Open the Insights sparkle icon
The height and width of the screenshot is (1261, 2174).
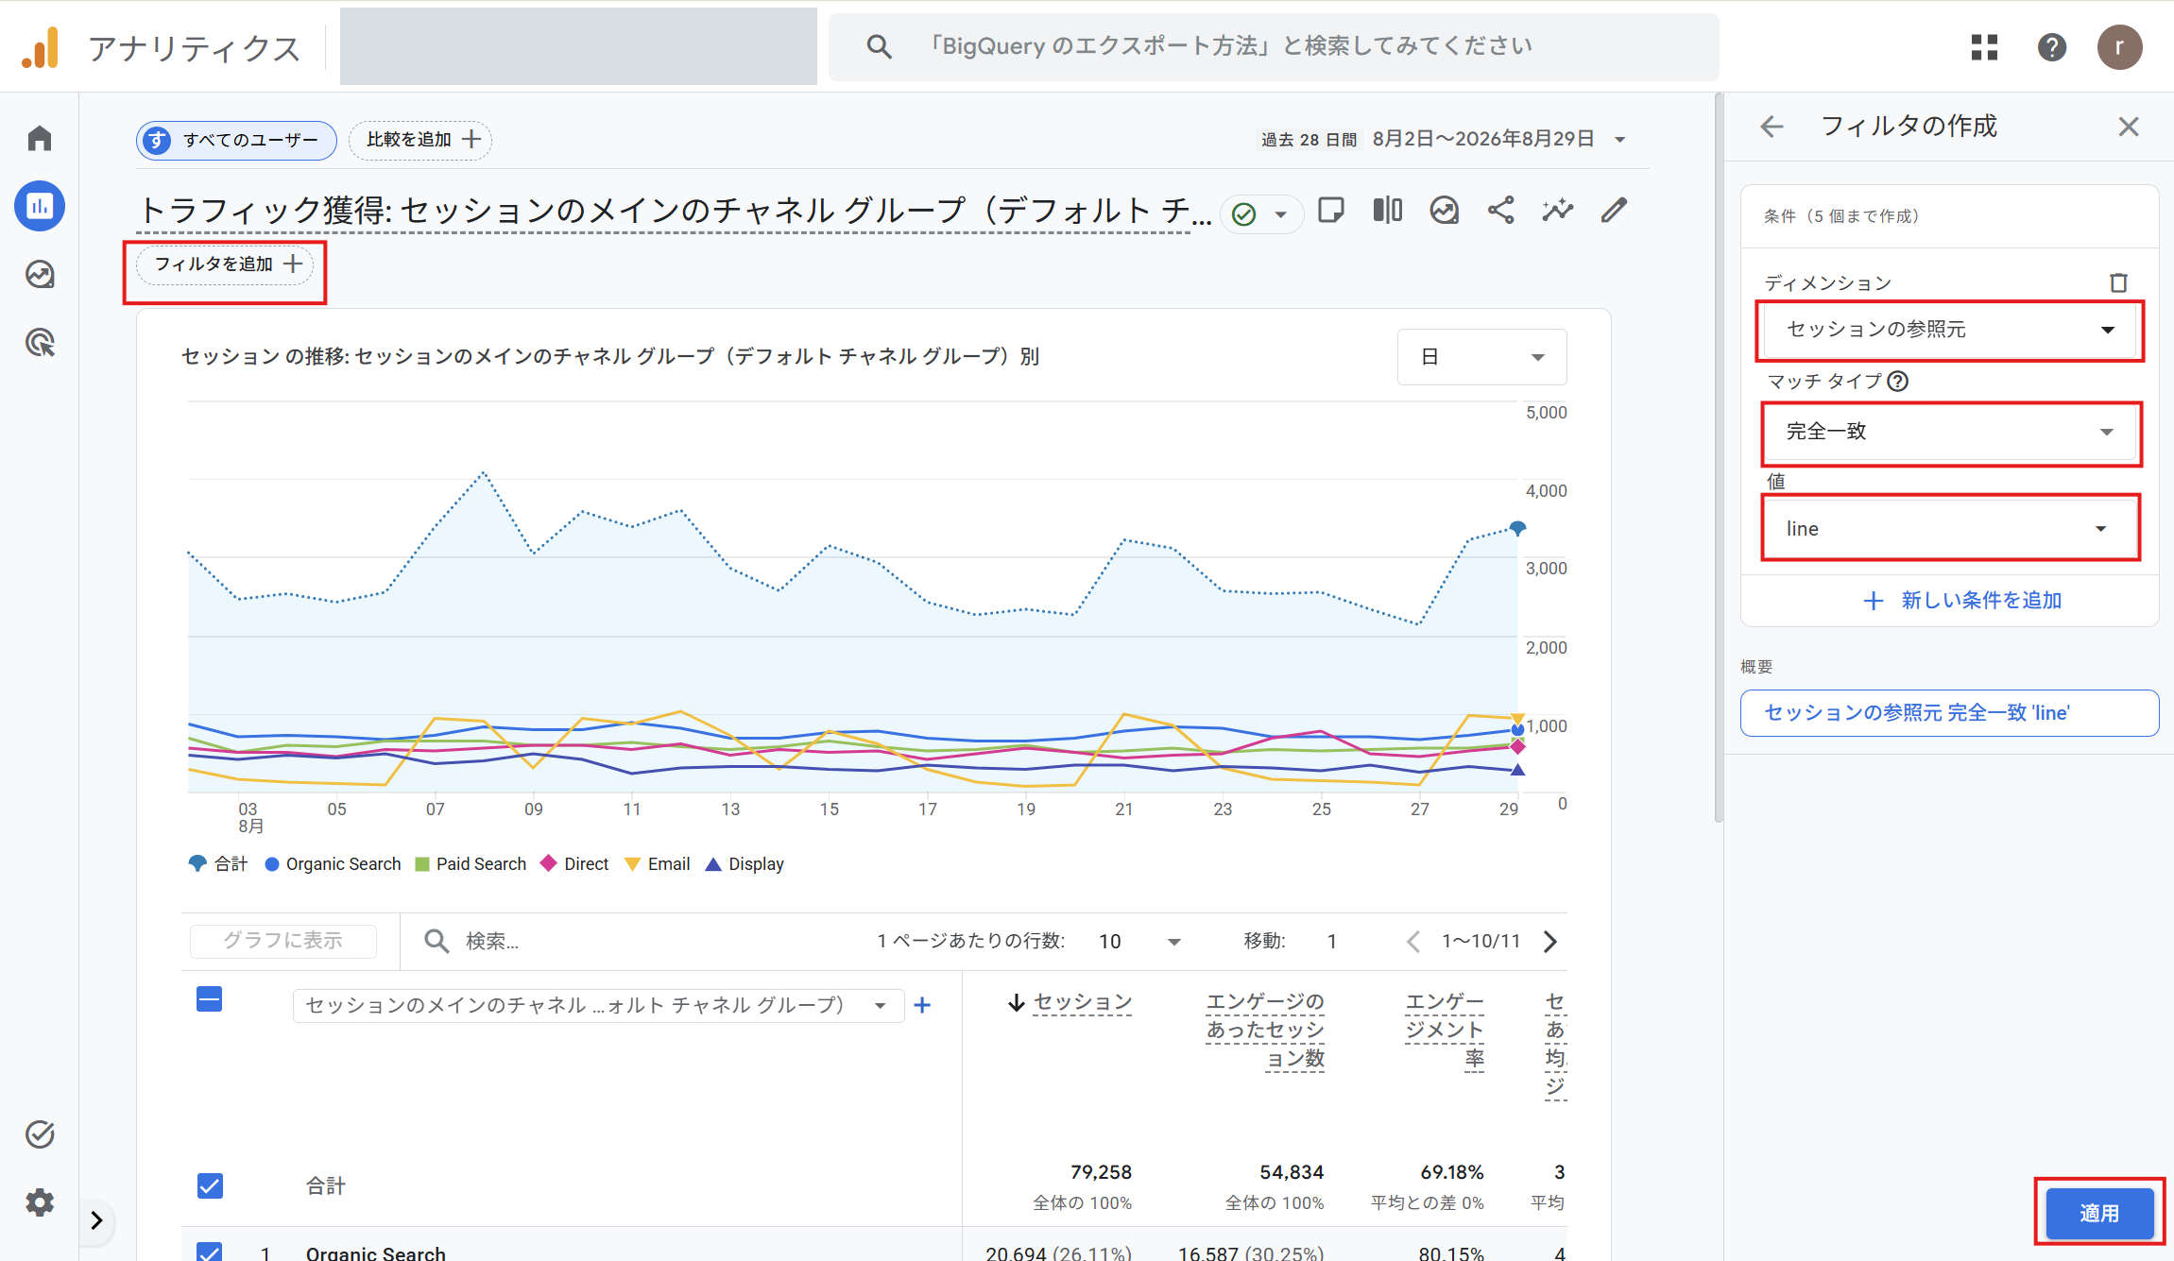[1558, 210]
